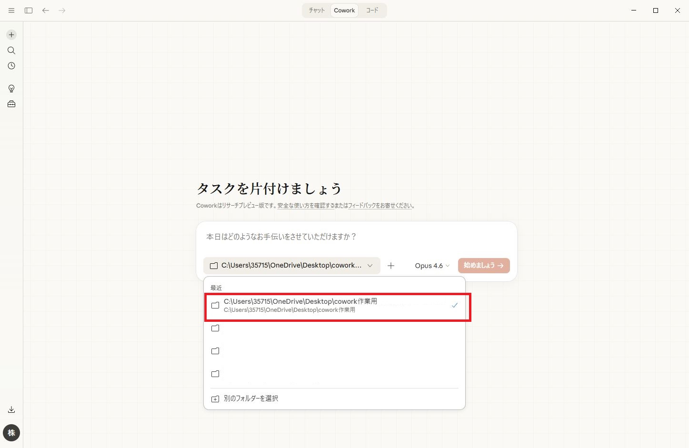Image resolution: width=689 pixels, height=448 pixels.
Task: Start a new task with plus icon
Action: click(11, 35)
